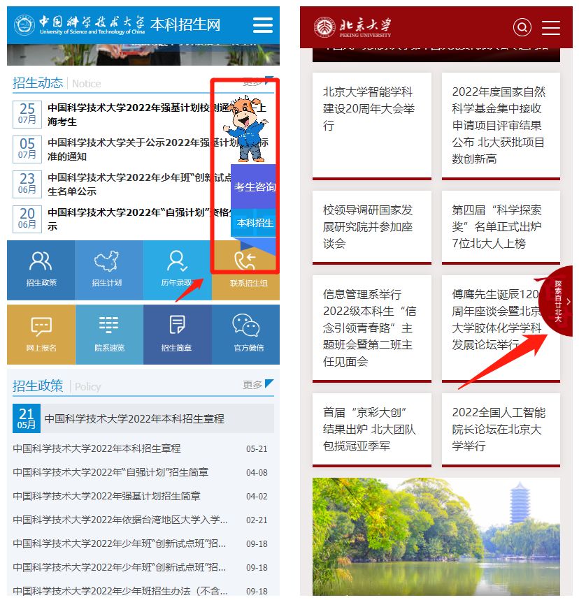Open the 2022年度国家自然科学基金 card

coord(501,126)
